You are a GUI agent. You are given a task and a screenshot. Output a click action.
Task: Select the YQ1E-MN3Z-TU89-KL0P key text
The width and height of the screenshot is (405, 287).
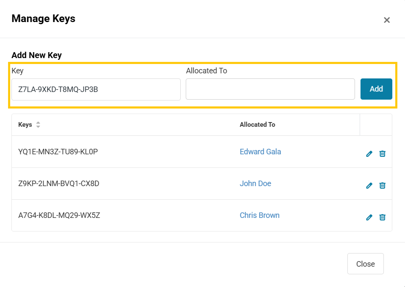[x=58, y=151]
